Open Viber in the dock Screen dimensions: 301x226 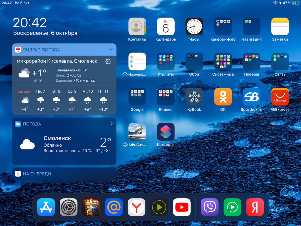[x=210, y=207]
